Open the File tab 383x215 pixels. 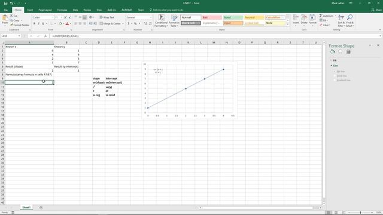[x=5, y=10]
